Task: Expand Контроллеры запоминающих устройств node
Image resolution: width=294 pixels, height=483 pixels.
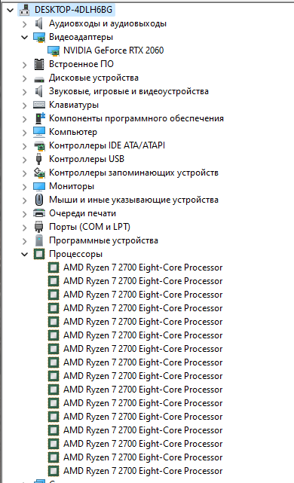Action: click(x=25, y=173)
